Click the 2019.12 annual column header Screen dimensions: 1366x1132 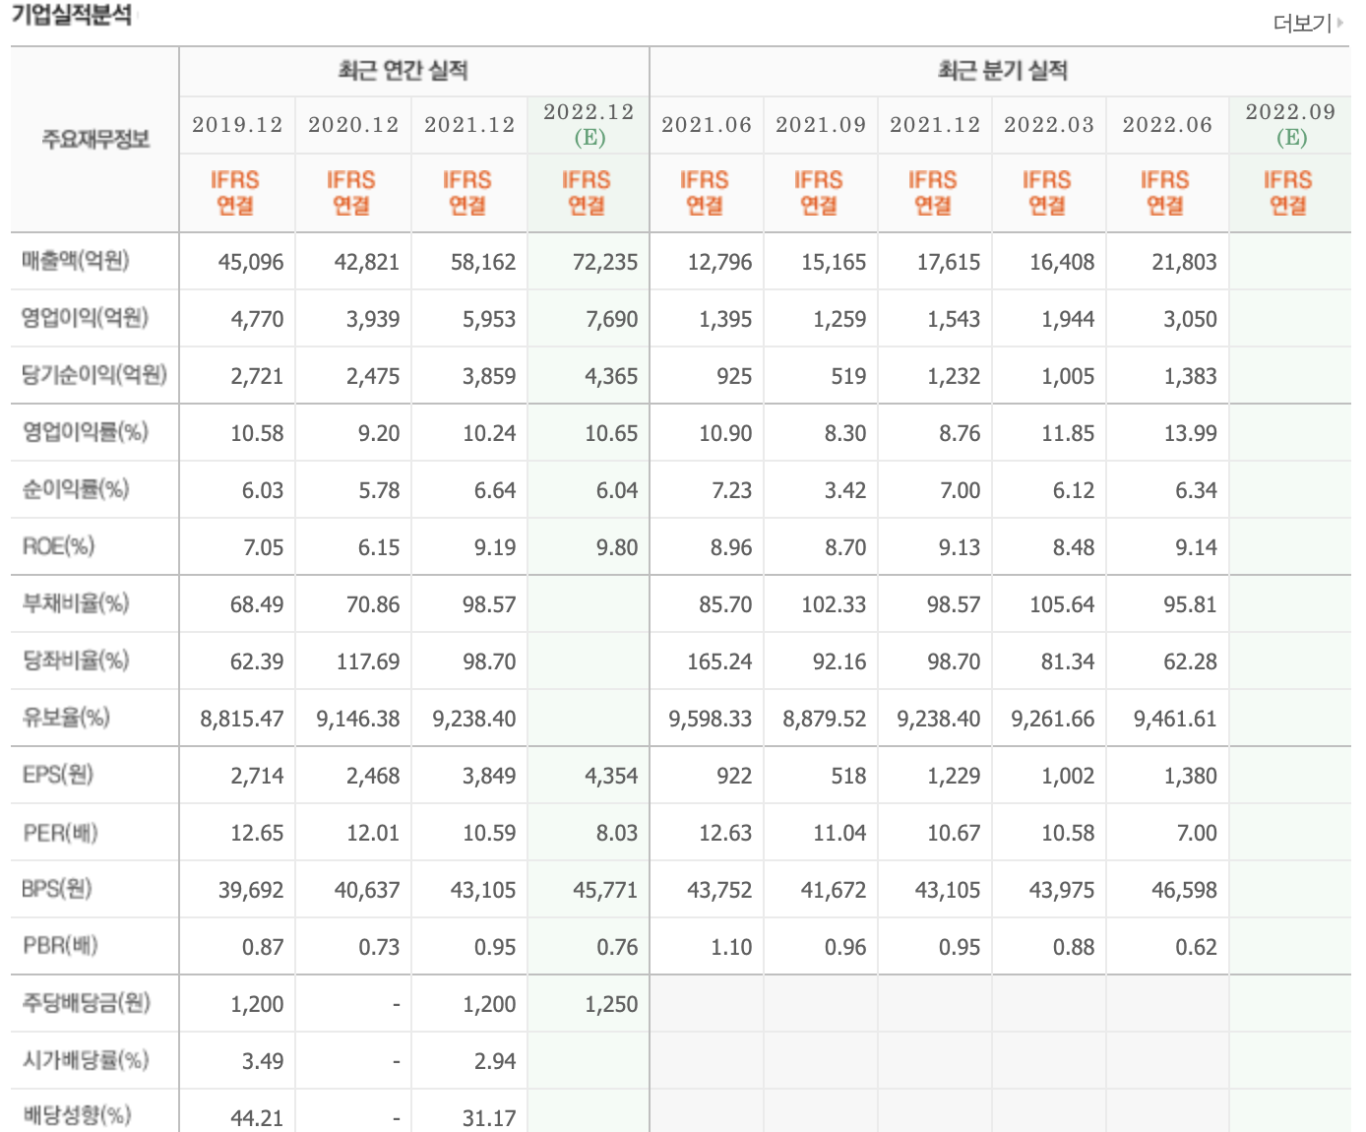point(237,125)
